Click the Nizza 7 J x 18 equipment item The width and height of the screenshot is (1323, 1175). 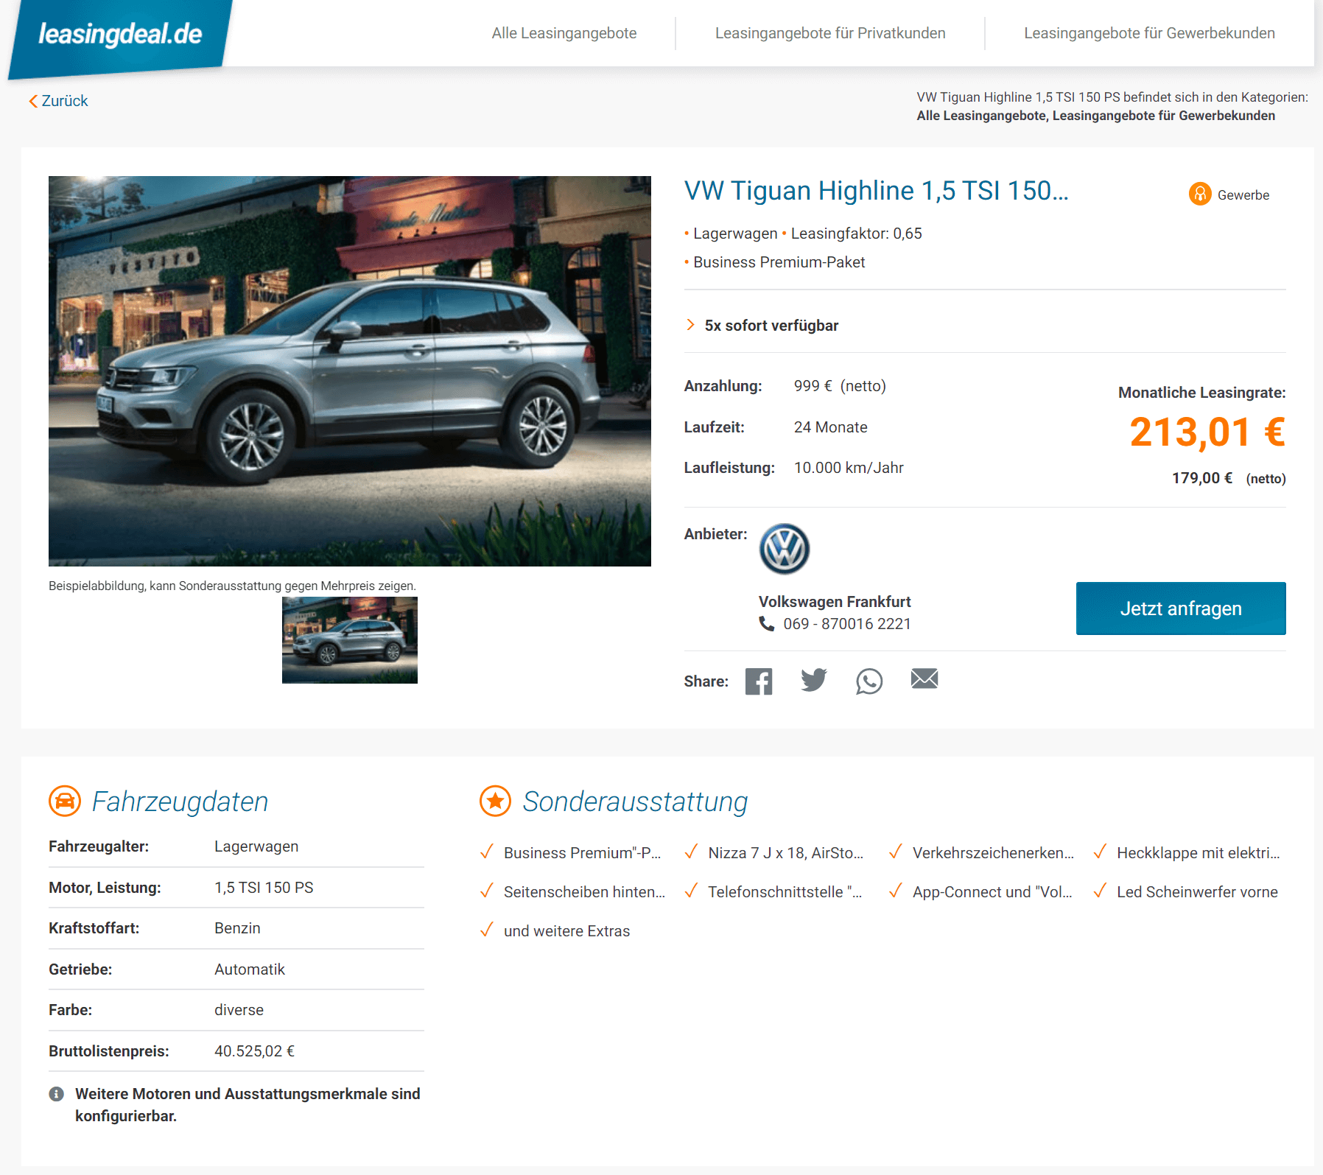click(x=785, y=853)
